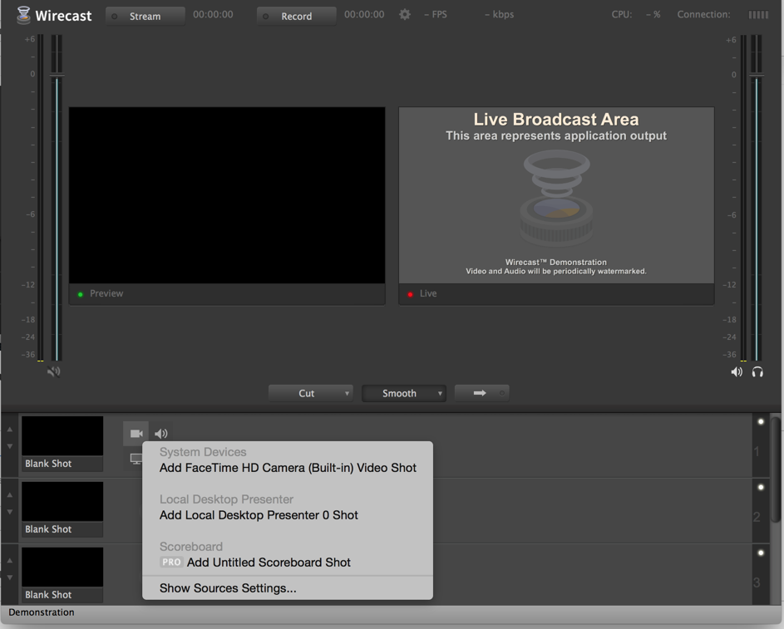This screenshot has width=784, height=629.
Task: Open the Smooth transition dropdown arrow
Action: pyautogui.click(x=440, y=394)
